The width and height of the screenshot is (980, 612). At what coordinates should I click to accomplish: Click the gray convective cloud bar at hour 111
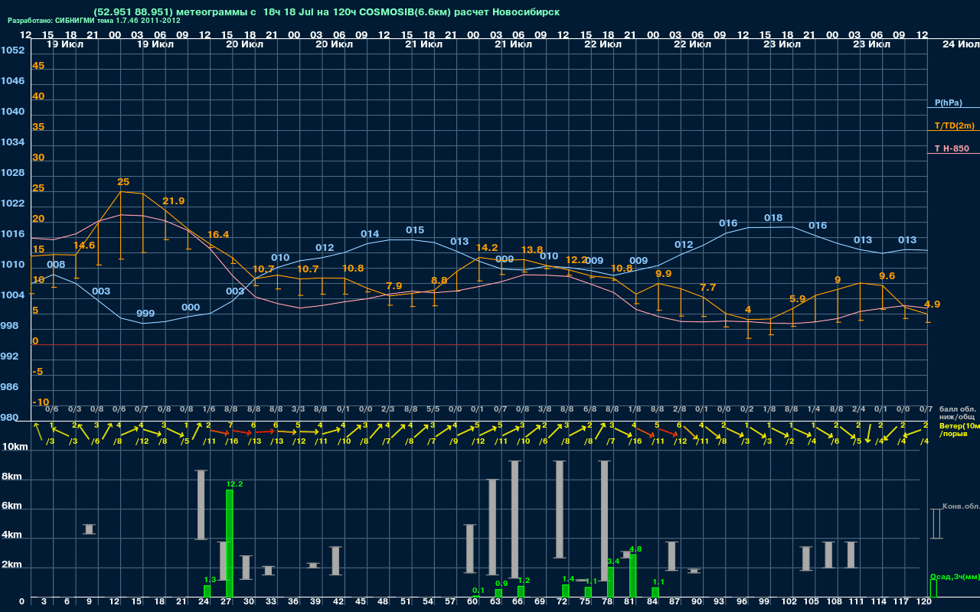(851, 555)
